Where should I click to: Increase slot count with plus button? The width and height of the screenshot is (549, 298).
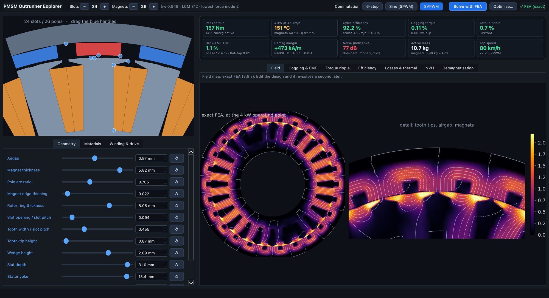pyautogui.click(x=105, y=6)
